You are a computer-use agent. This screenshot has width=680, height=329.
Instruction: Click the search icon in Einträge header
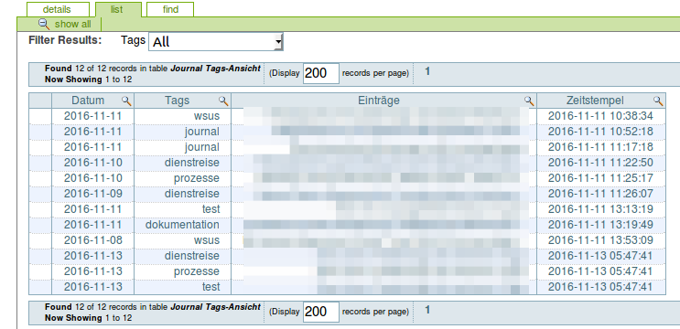(529, 101)
